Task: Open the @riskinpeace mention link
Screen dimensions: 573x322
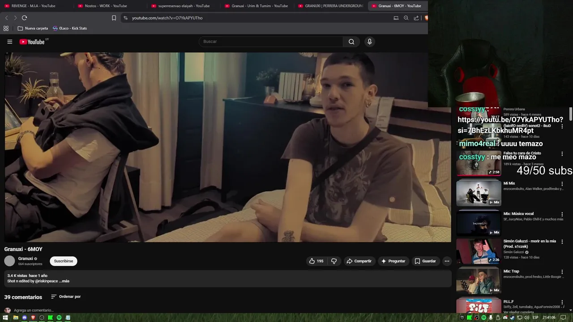Action: coord(47,281)
